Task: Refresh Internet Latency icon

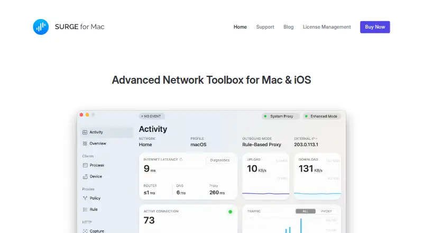Action: click(x=181, y=159)
